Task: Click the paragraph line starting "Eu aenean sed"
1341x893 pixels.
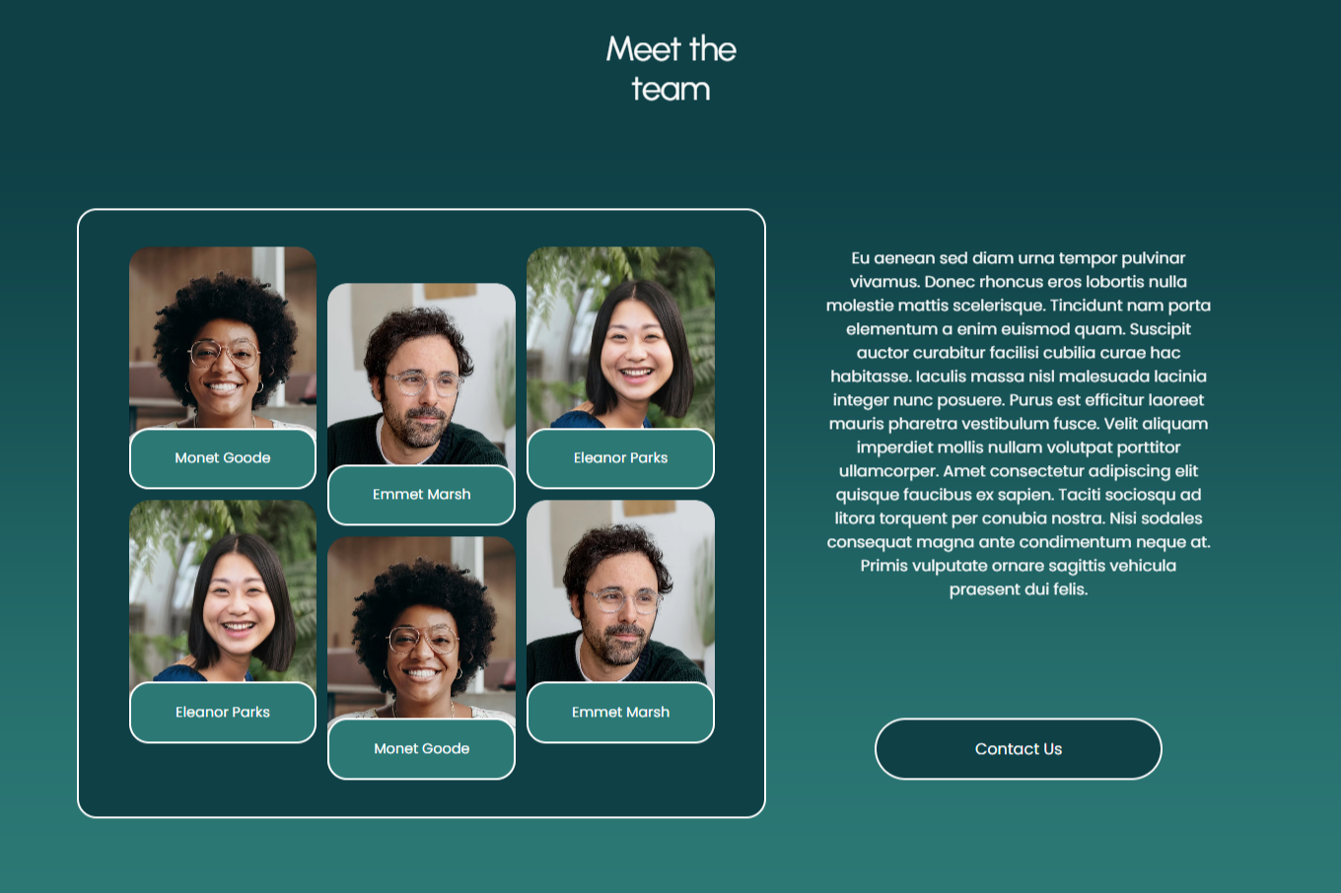Action: [1018, 258]
